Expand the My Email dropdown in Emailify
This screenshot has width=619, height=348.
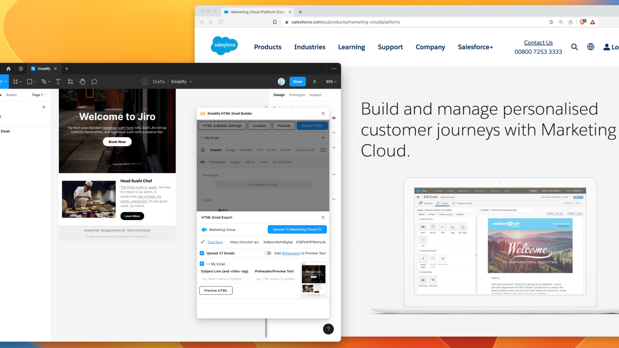click(211, 138)
